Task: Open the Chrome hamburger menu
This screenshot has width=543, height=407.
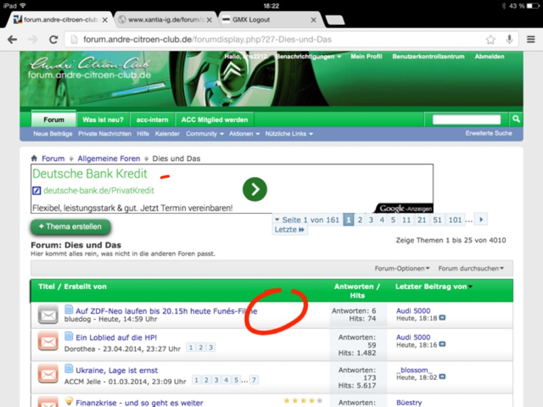Action: [531, 39]
